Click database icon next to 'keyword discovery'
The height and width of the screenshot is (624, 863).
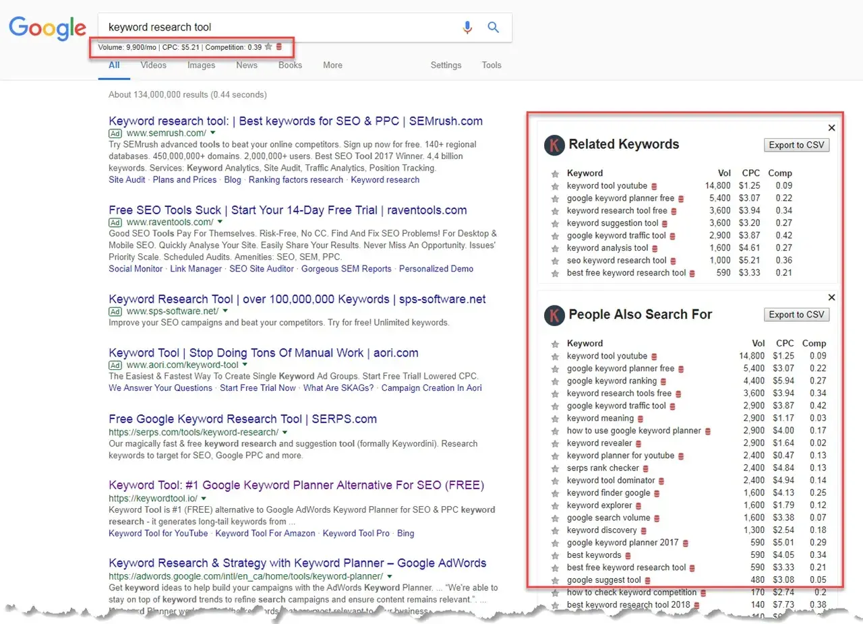tap(644, 530)
